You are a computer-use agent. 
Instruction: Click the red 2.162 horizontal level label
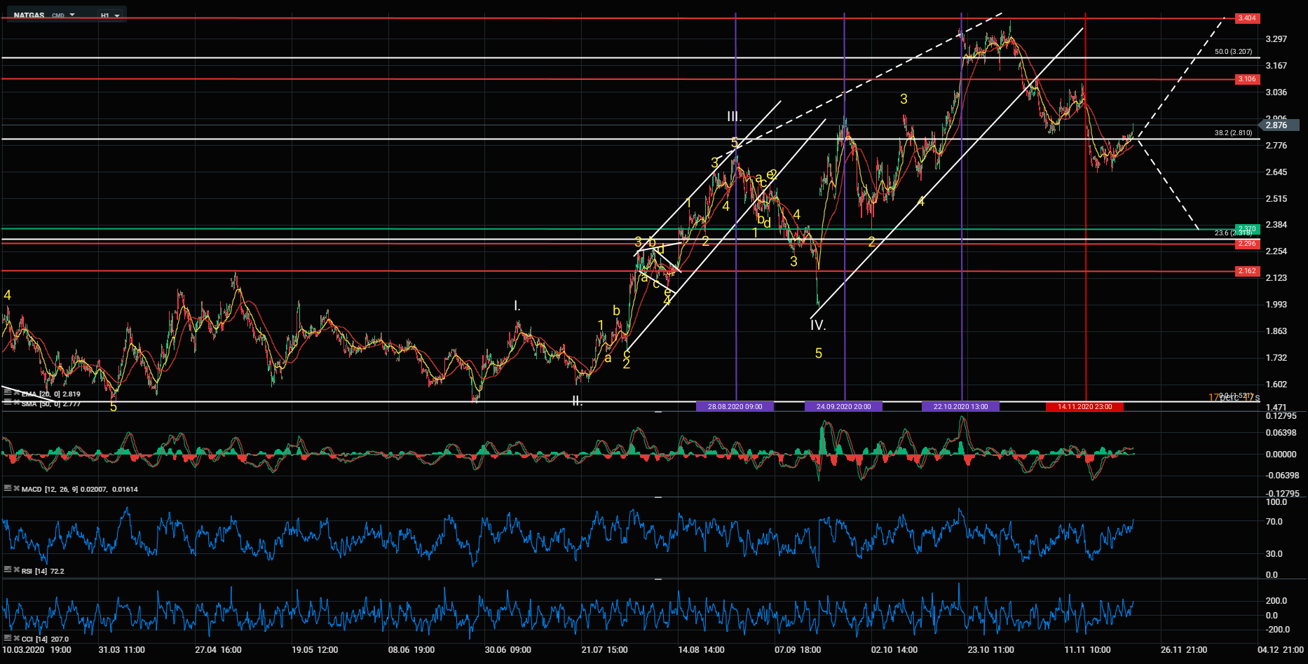coord(1246,271)
